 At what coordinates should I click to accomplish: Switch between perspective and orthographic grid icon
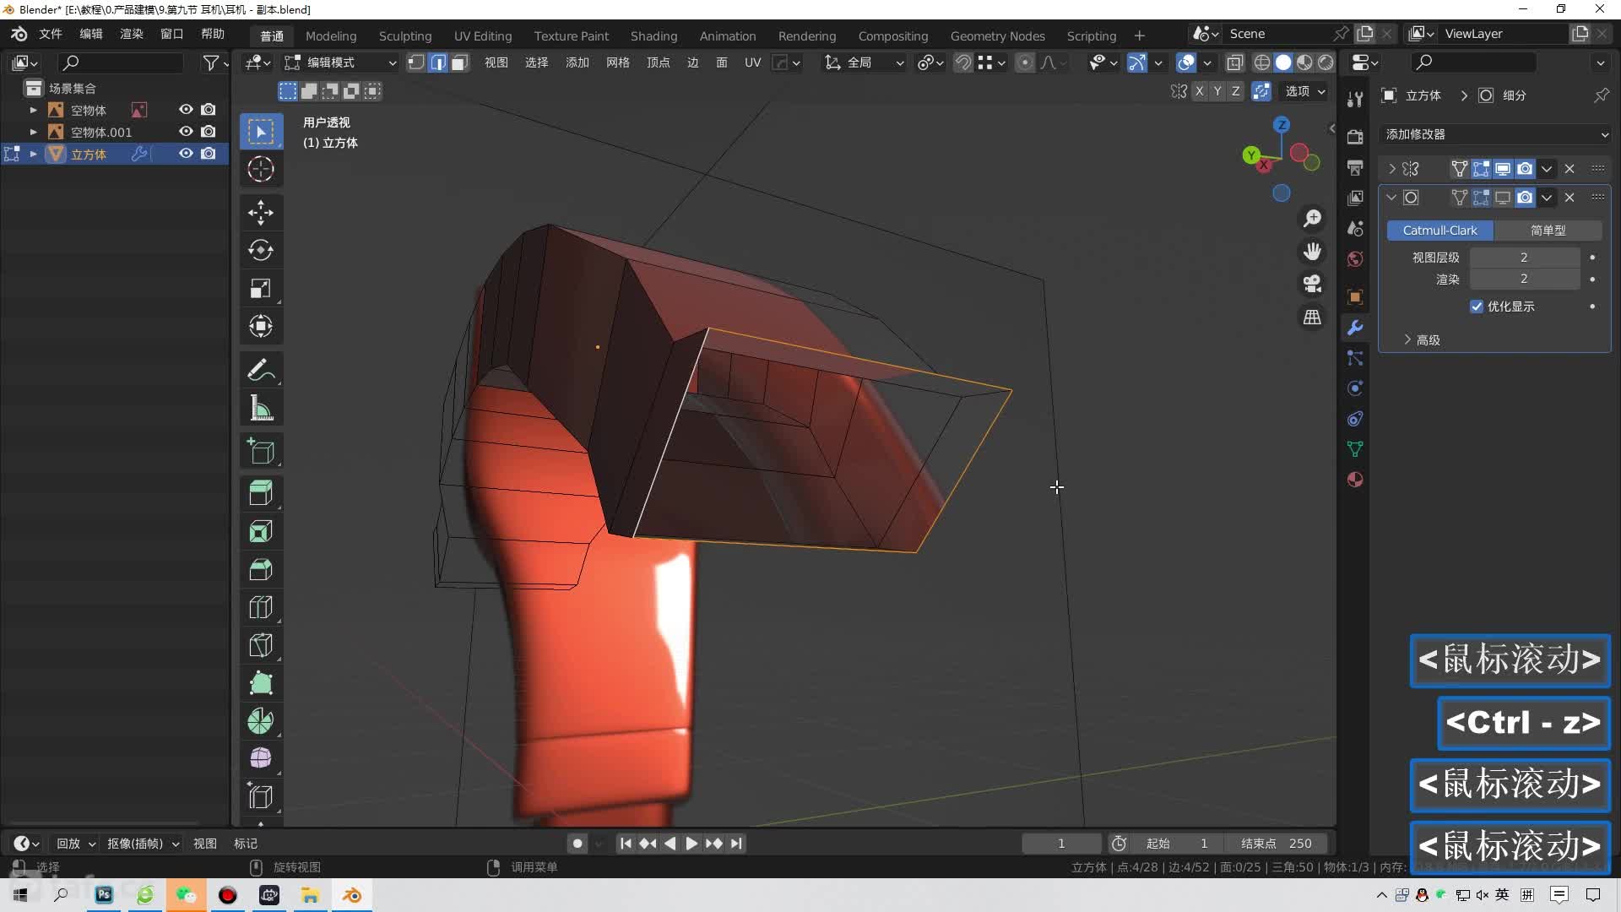pyautogui.click(x=1312, y=317)
